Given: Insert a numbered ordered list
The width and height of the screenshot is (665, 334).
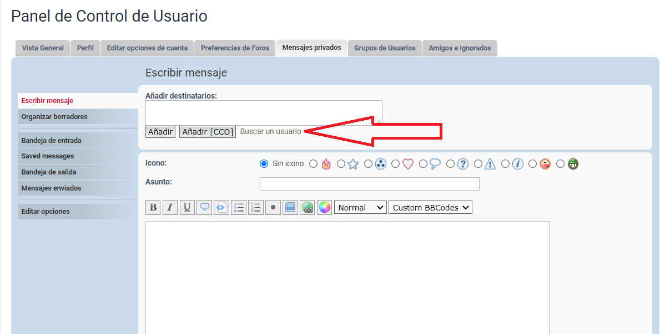Looking at the screenshot, I should [x=255, y=208].
